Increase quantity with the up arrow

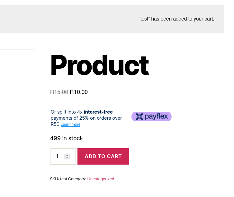click(67, 155)
